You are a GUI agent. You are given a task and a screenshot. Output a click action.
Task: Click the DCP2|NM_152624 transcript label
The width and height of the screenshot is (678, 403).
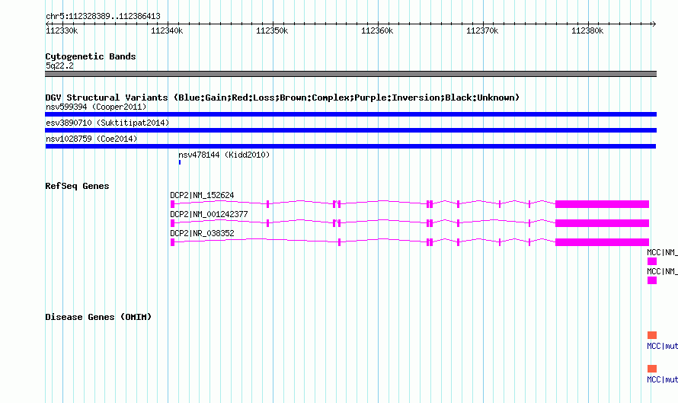202,196
